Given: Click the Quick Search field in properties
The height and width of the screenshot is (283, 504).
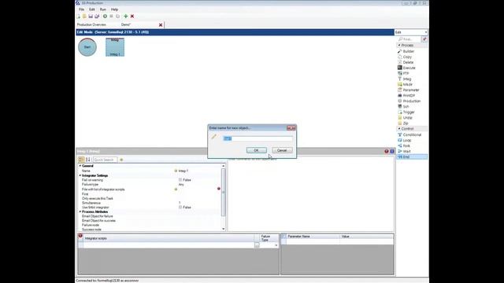Looking at the screenshot, I should click(105, 160).
